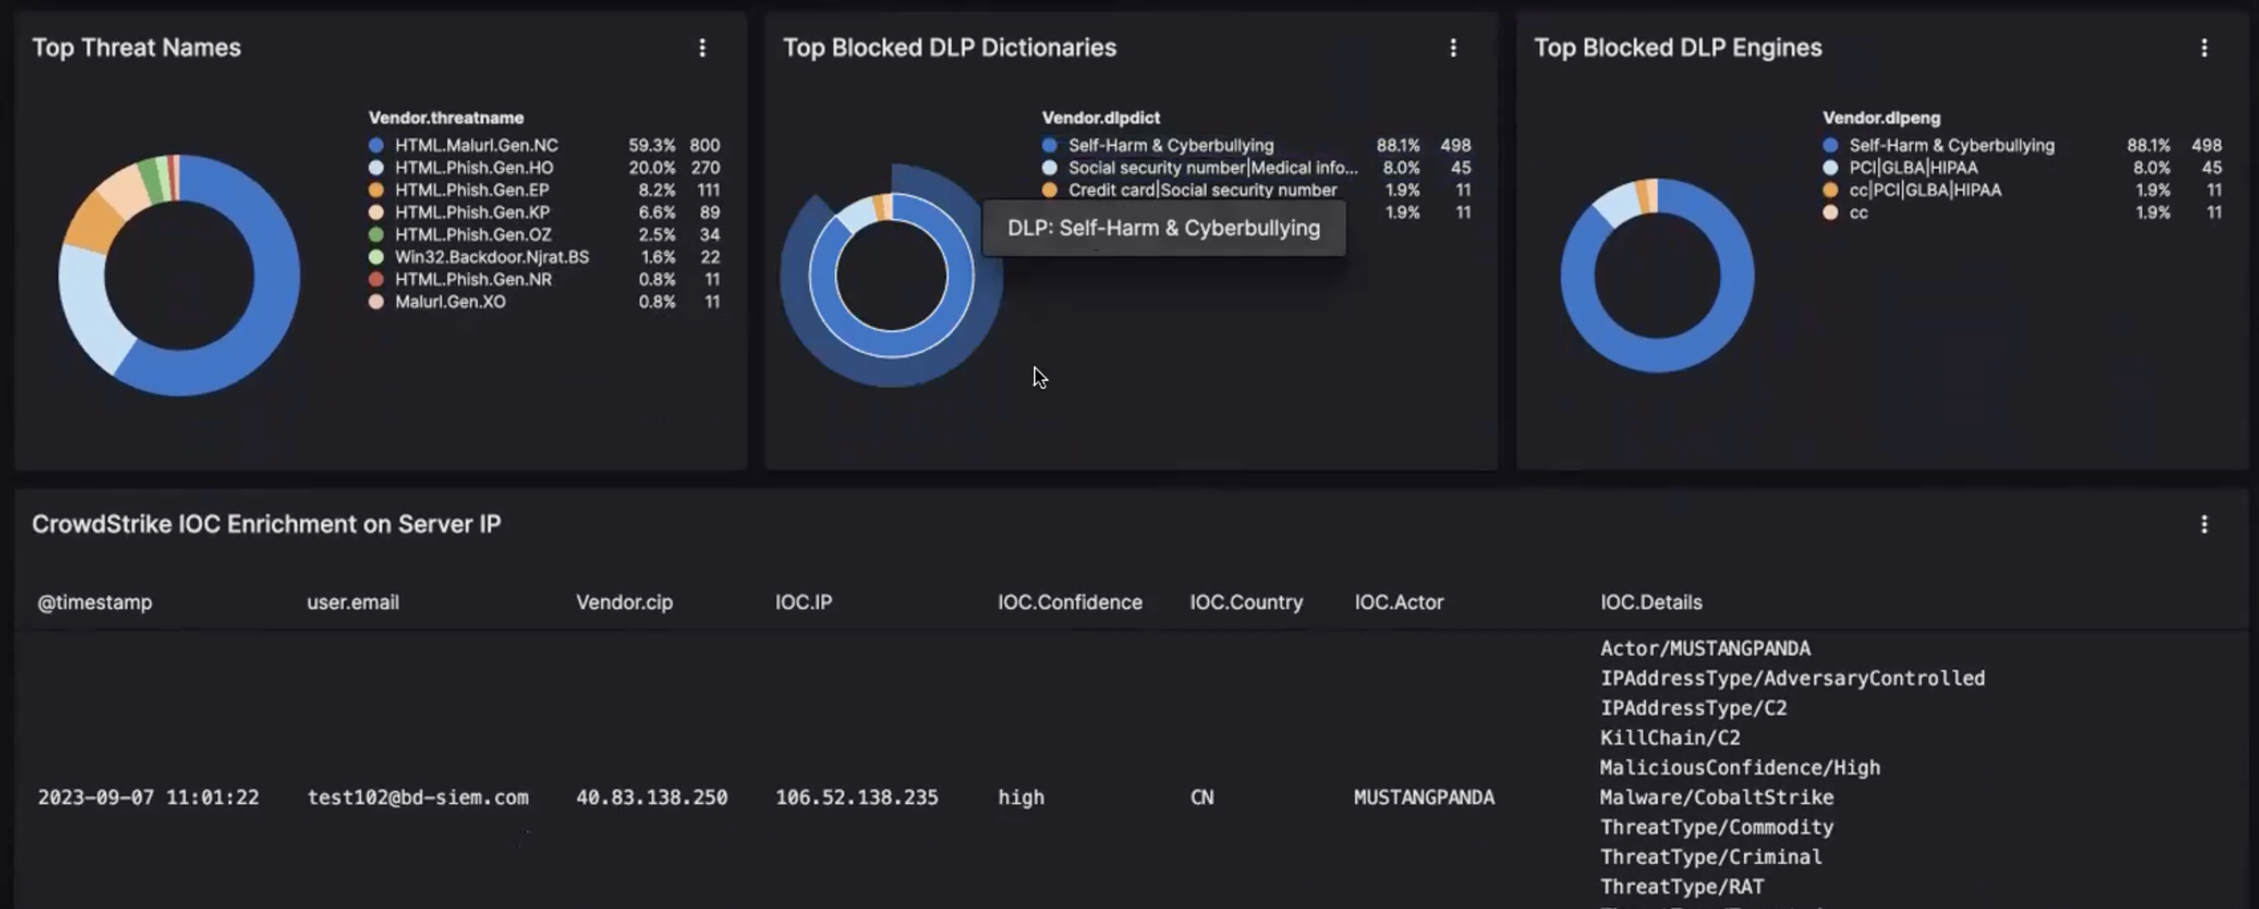Open CrowdStrike IOC Enrichment panel options menu
The width and height of the screenshot is (2259, 909).
pos(2203,524)
